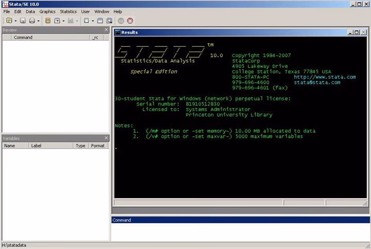Launch the Data Editor icon
The width and height of the screenshot is (371, 249).
[100, 21]
